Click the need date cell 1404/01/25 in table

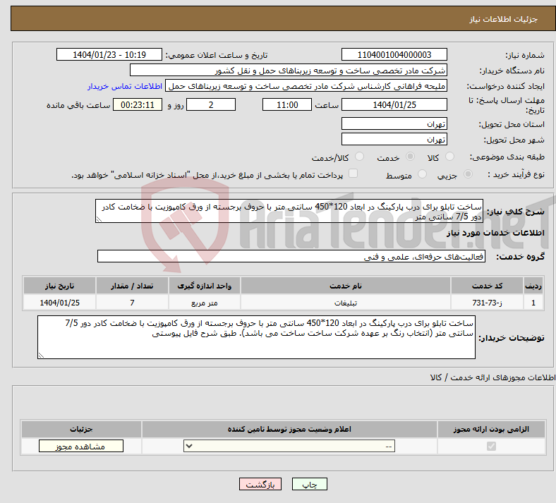pyautogui.click(x=59, y=303)
